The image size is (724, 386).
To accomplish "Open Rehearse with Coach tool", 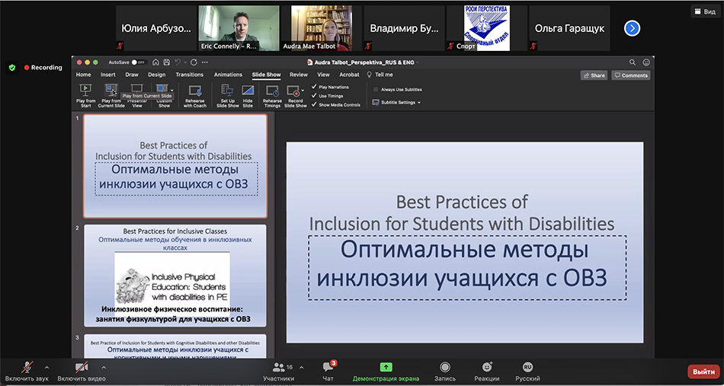I will 195,91.
